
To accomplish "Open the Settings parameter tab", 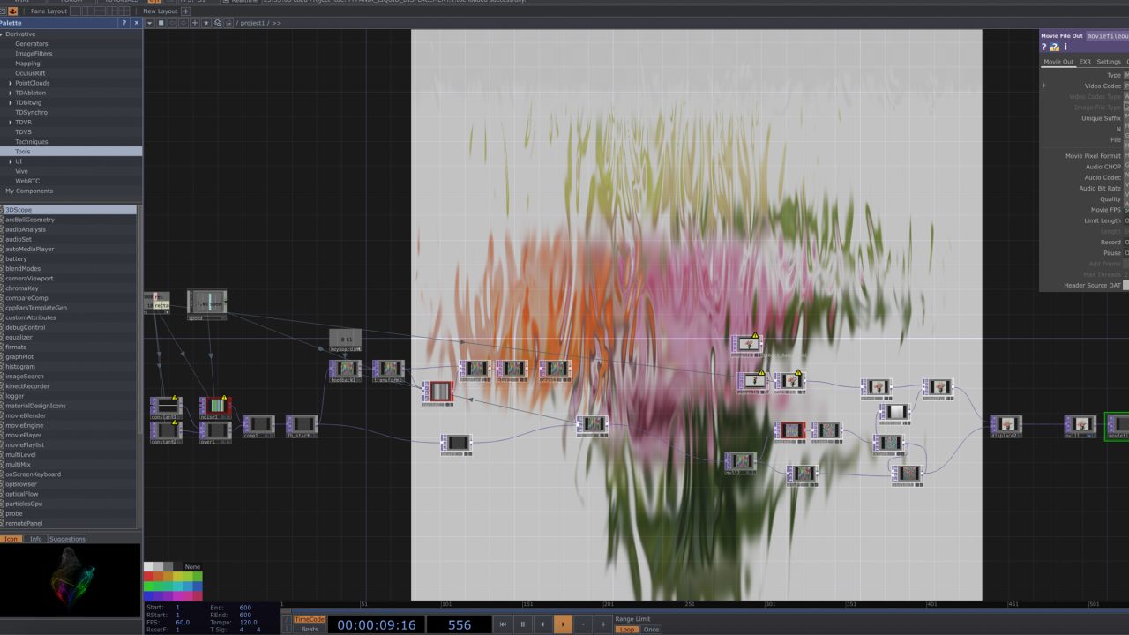I will [x=1109, y=62].
